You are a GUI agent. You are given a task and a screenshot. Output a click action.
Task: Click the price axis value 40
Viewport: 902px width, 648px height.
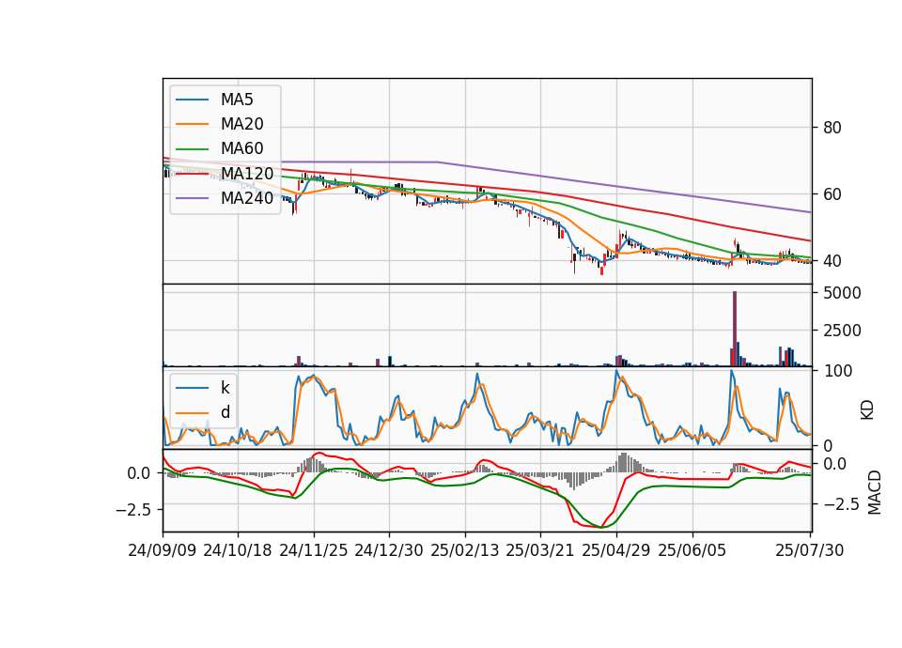(832, 261)
